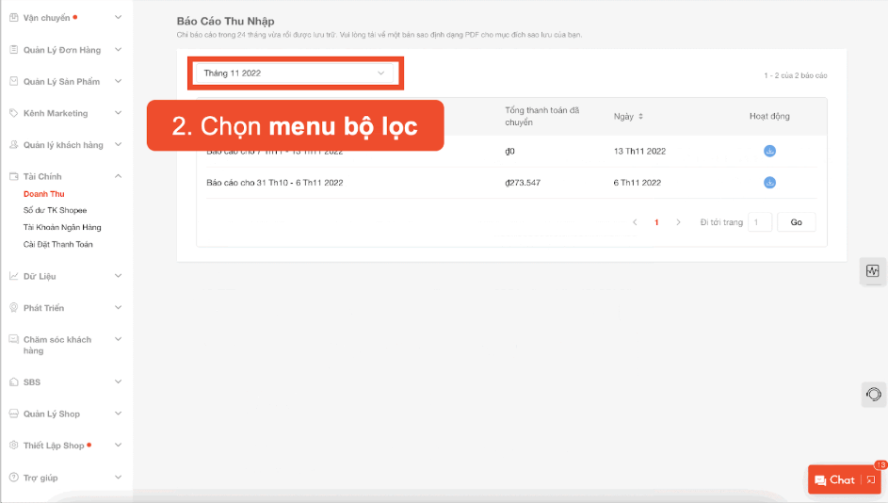Select page number 1 in pagination
Screen dimensions: 888x503
tap(656, 222)
